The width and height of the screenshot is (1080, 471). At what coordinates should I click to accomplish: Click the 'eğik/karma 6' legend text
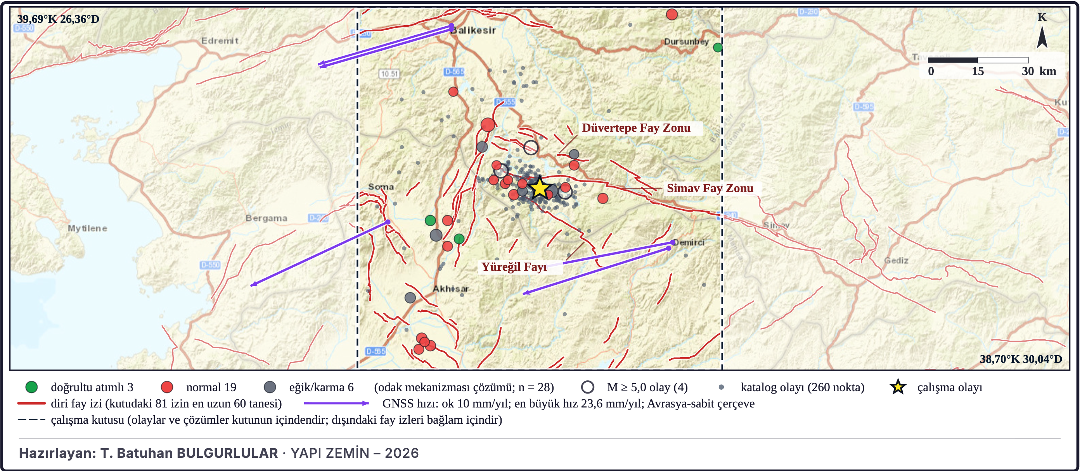click(321, 387)
